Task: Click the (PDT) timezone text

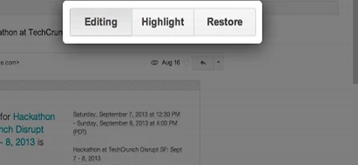Action: tap(80, 132)
